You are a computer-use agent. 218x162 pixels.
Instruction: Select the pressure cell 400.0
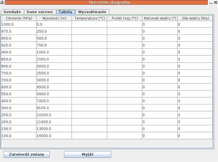pyautogui.click(x=19, y=101)
